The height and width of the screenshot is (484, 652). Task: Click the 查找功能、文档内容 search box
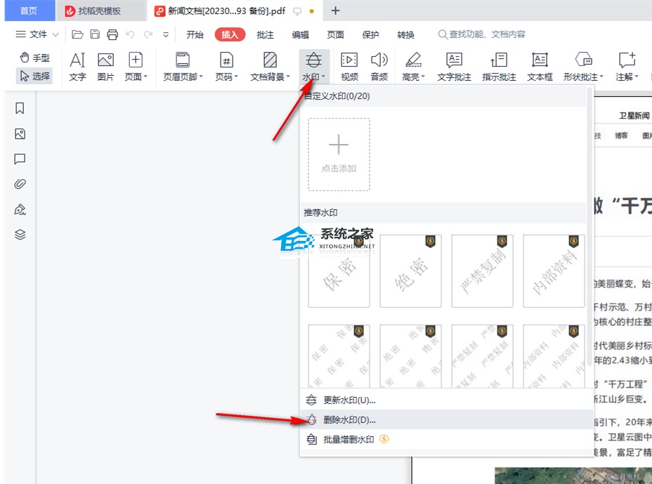(x=483, y=34)
